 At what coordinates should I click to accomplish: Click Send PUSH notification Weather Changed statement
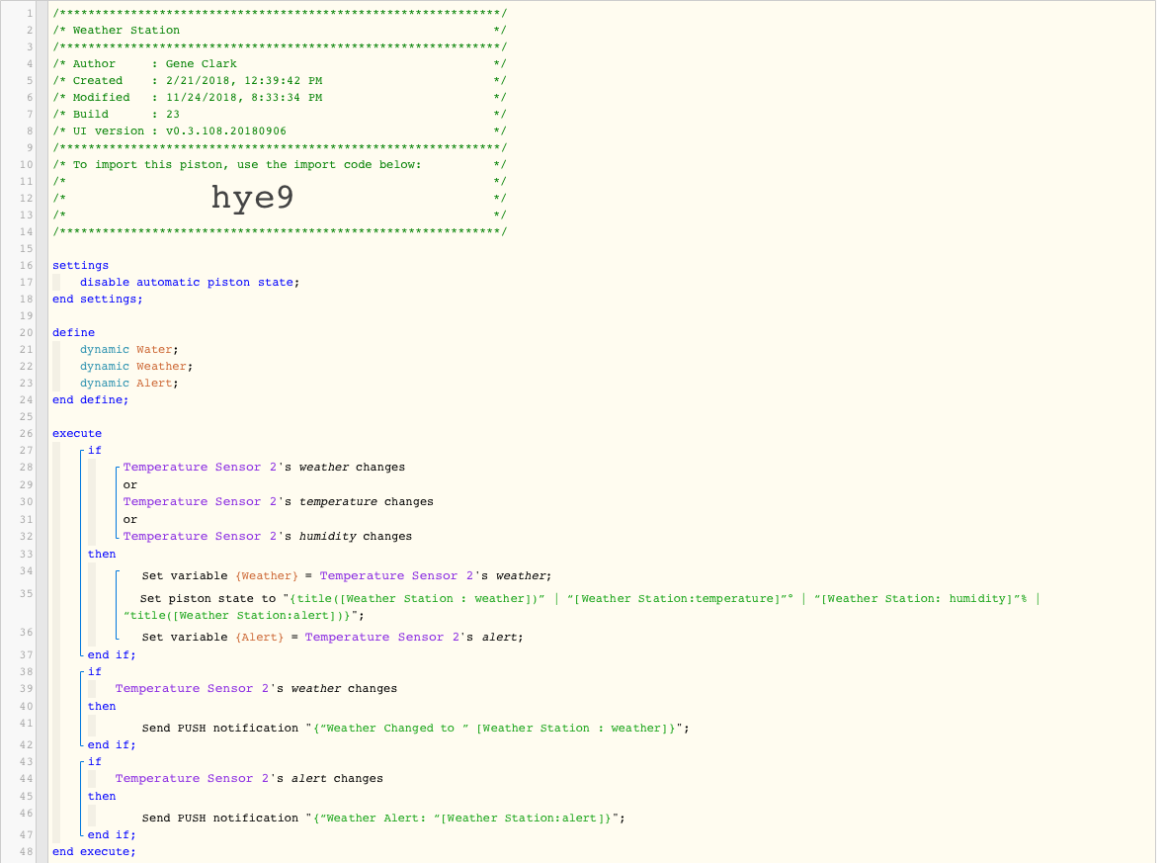click(416, 729)
